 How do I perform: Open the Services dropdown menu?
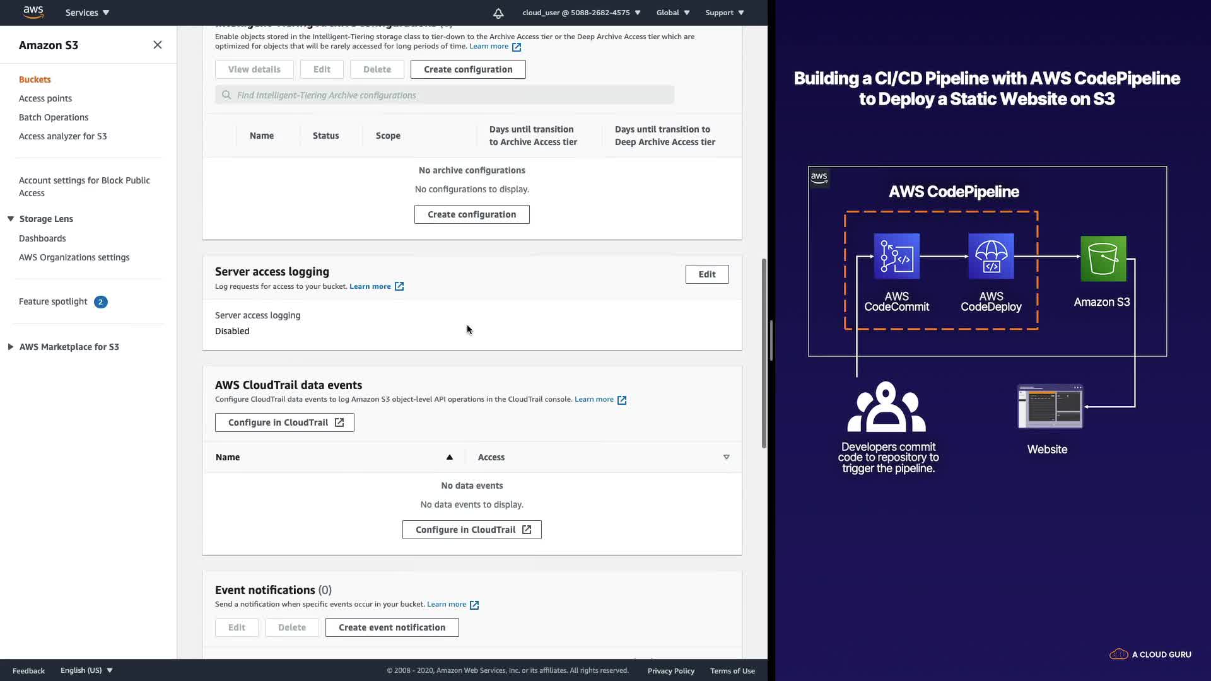point(87,13)
